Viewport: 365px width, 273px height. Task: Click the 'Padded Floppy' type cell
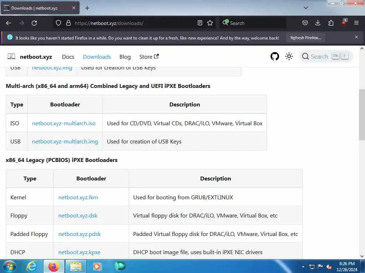[x=29, y=234]
